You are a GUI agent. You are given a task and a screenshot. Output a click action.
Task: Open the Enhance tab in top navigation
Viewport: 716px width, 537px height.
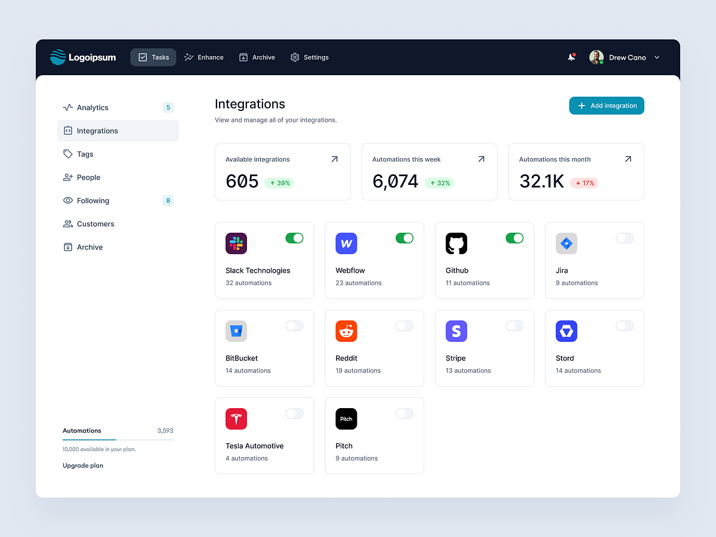[204, 57]
